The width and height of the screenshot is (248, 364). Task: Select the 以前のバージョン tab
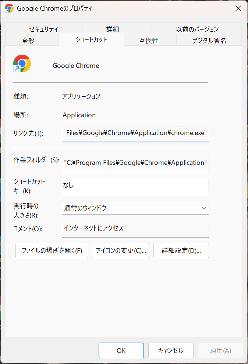[x=197, y=29]
